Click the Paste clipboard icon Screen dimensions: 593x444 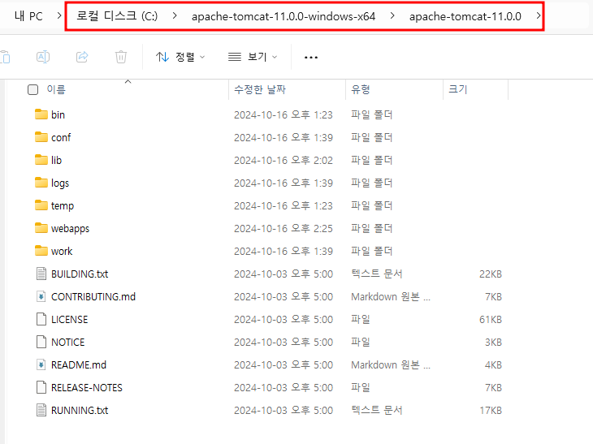coord(5,57)
